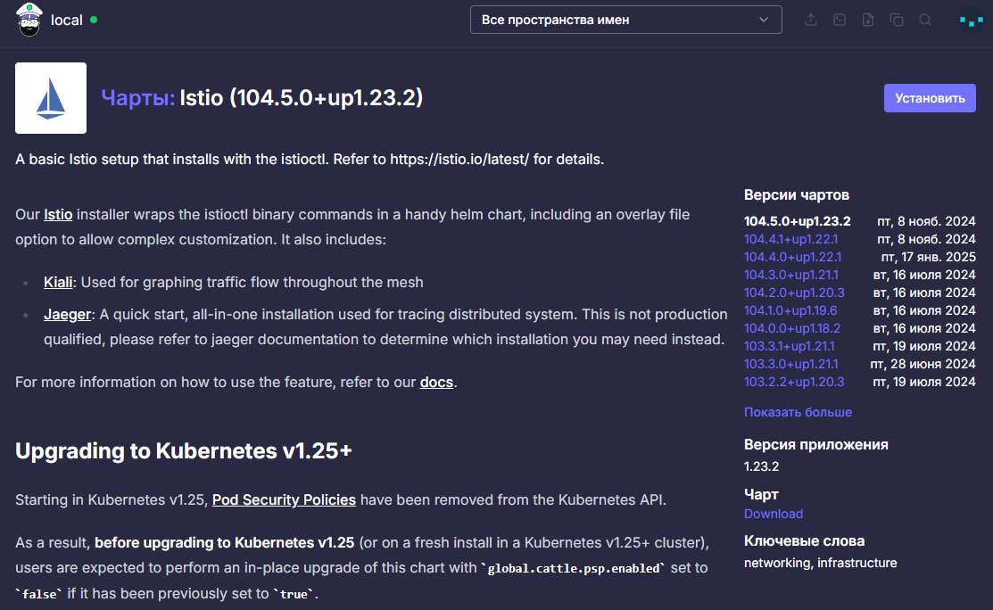Select chart version 104.3.0+up1.21.1

(x=791, y=275)
